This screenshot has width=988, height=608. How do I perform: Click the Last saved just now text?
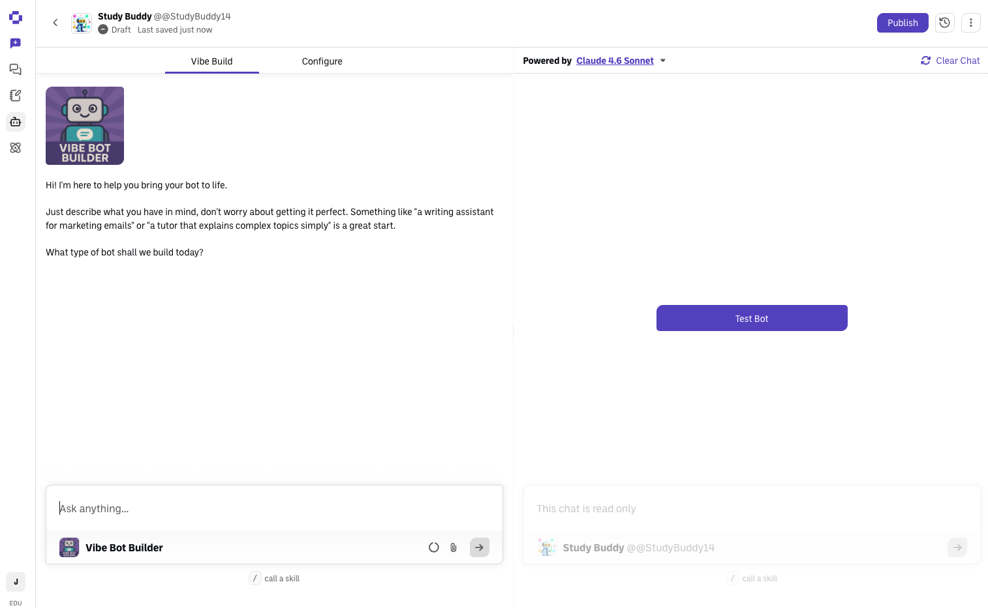coord(175,30)
